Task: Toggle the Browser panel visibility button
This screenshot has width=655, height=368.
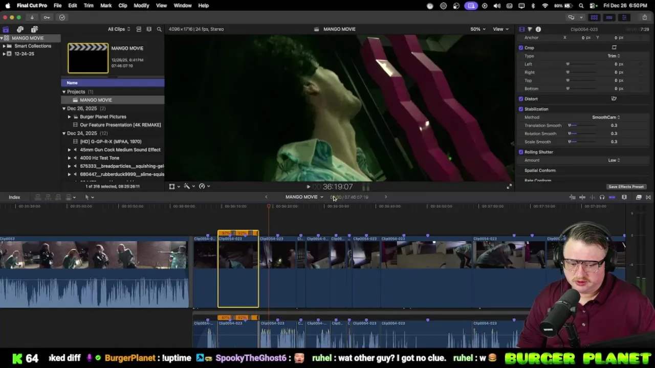Action: tap(594, 17)
